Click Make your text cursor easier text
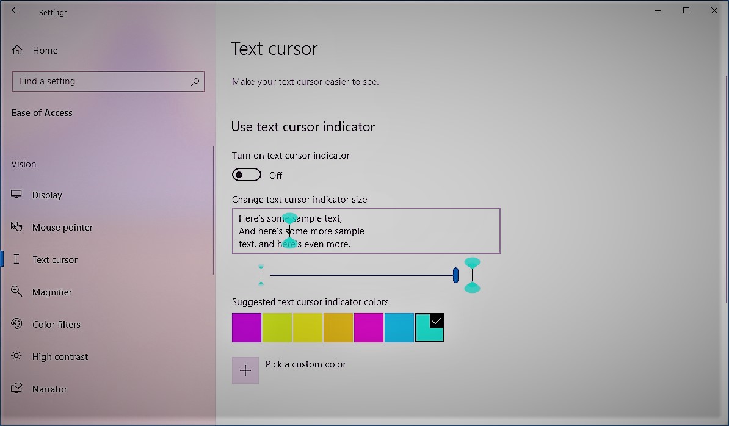The image size is (729, 426). point(305,82)
